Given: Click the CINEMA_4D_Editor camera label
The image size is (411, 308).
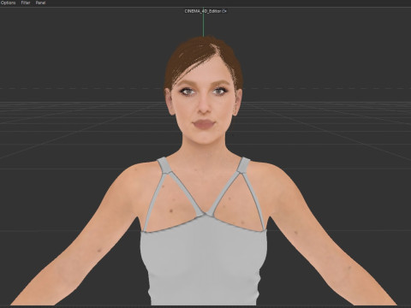Looking at the screenshot, I should click(203, 11).
